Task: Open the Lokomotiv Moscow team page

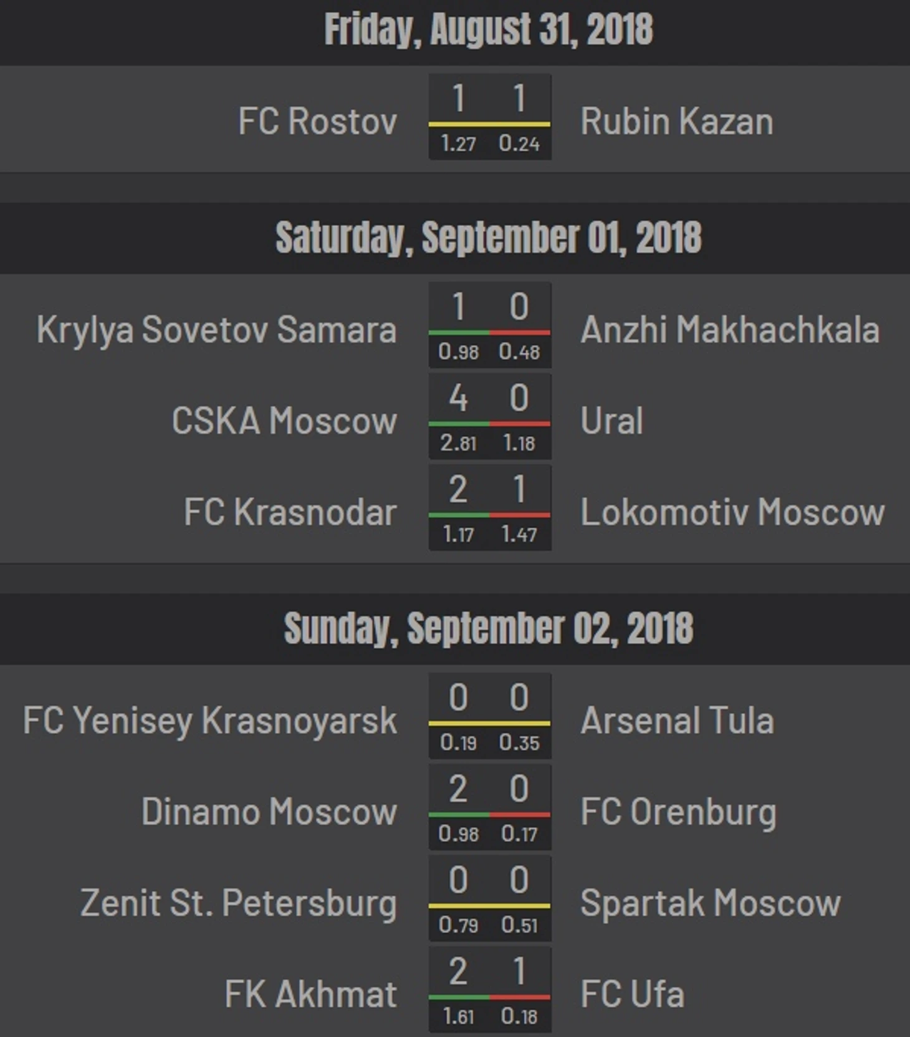Action: (x=732, y=512)
